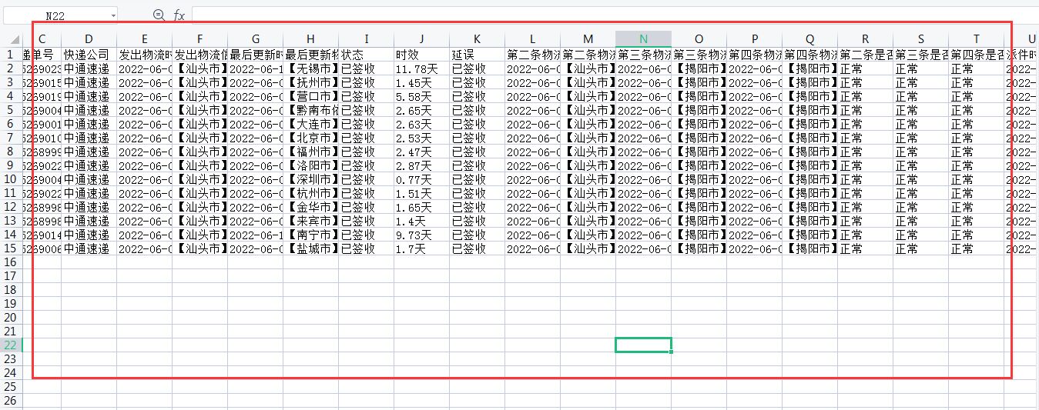
Task: Click the 【南宁市】 cell
Action: tap(311, 235)
